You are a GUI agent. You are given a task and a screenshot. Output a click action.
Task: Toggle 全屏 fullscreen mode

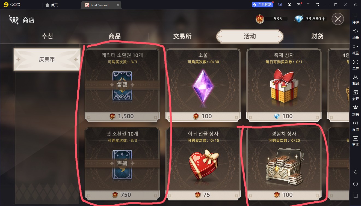click(355, 65)
